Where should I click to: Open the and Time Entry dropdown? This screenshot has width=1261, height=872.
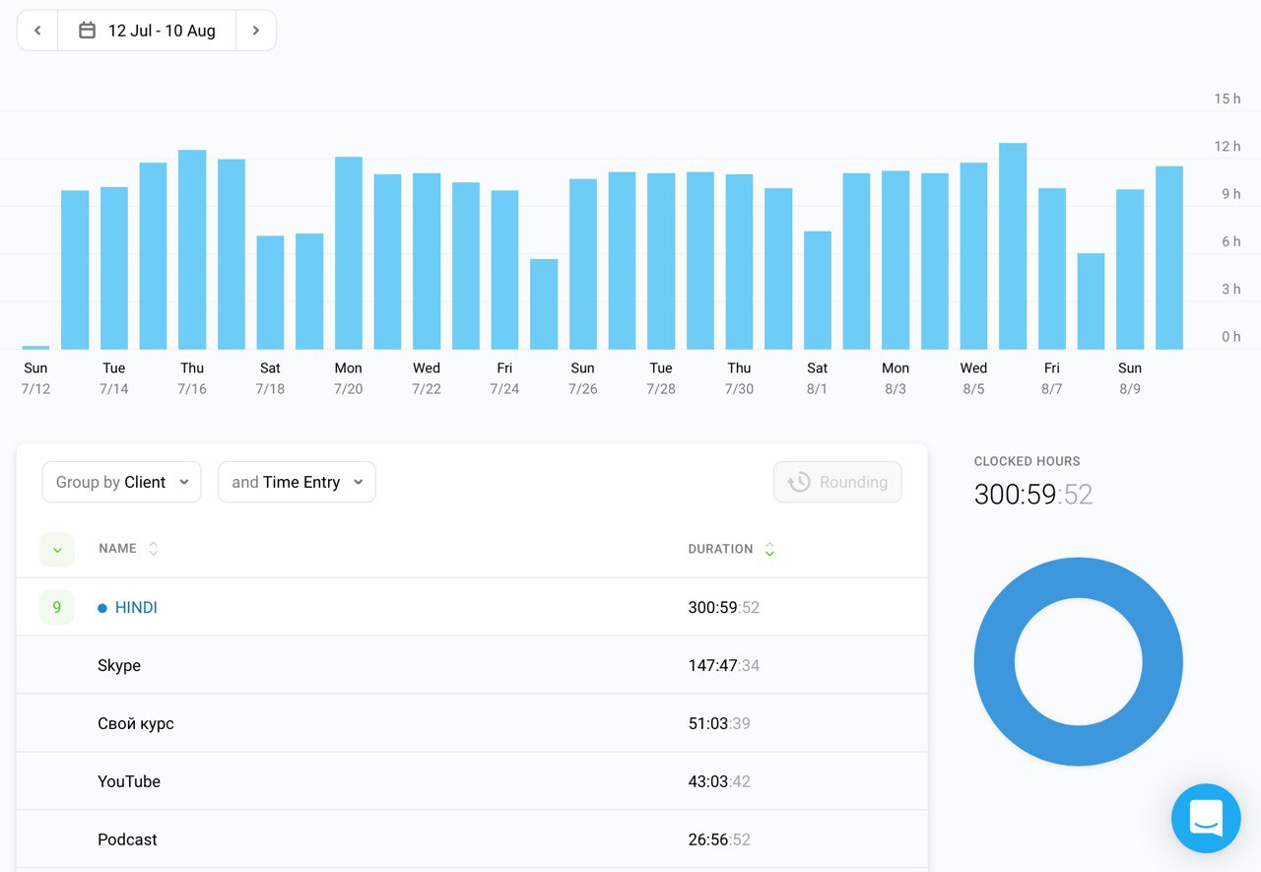[x=297, y=482]
